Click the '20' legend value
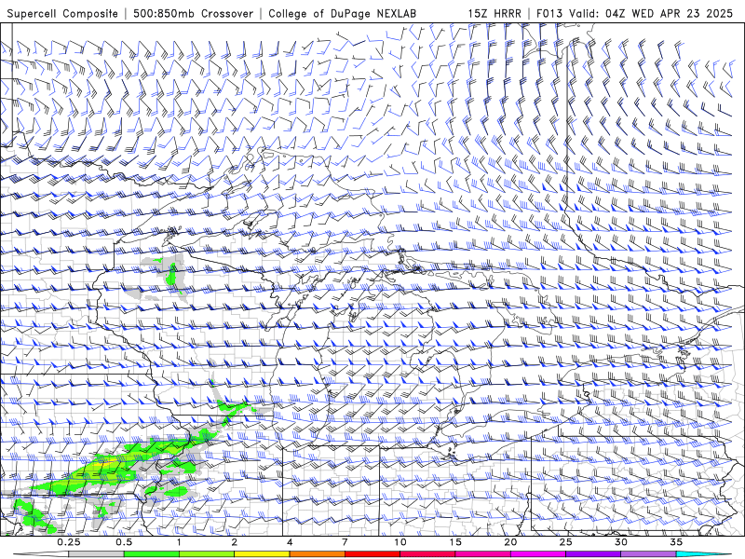The width and height of the screenshot is (745, 559). coord(510,542)
